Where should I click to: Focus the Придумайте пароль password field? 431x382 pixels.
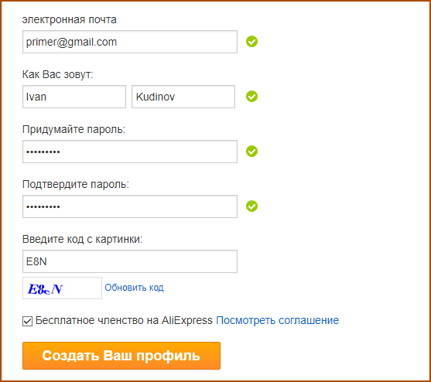pyautogui.click(x=130, y=152)
